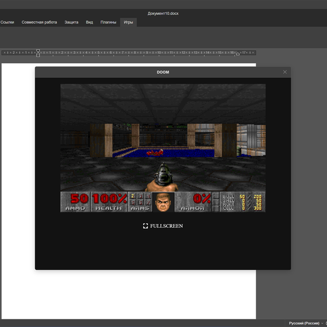
Task: Click the fullscreen expand icon under the game
Action: pyautogui.click(x=146, y=226)
